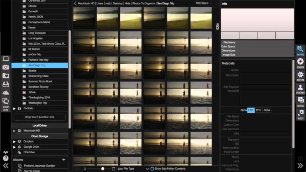Click small thumbnail size icon
306x172 pixels.
pyautogui.click(x=85, y=169)
